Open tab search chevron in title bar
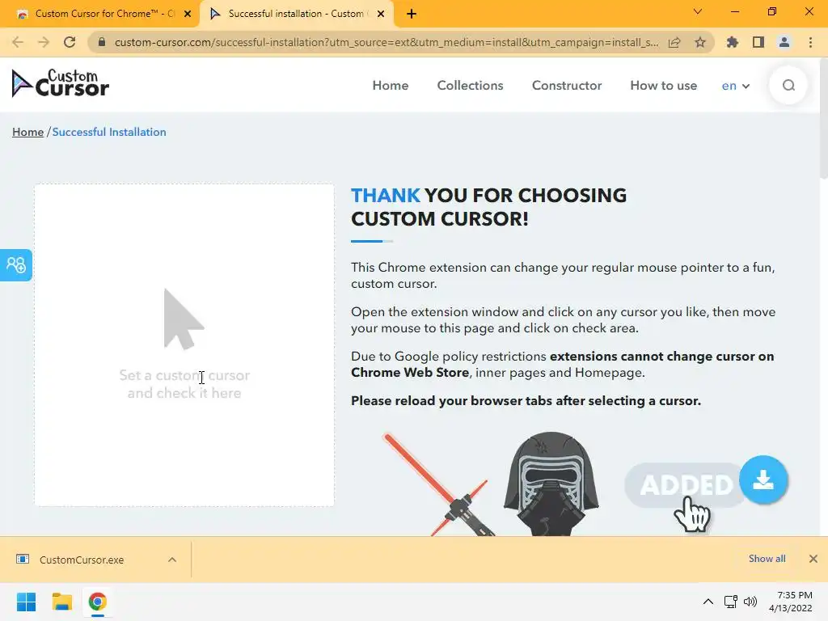This screenshot has width=828, height=621. click(697, 11)
